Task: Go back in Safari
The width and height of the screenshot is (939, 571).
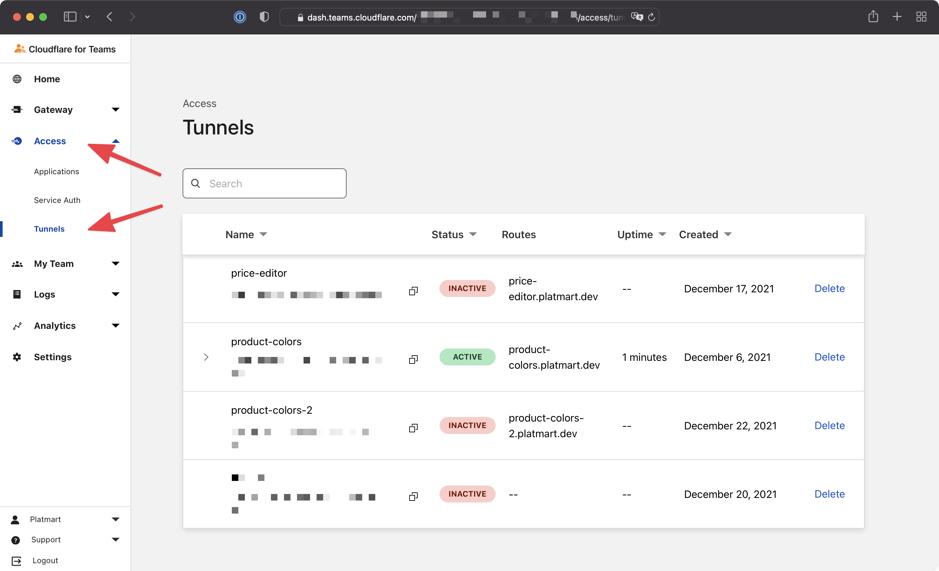Action: [x=109, y=17]
